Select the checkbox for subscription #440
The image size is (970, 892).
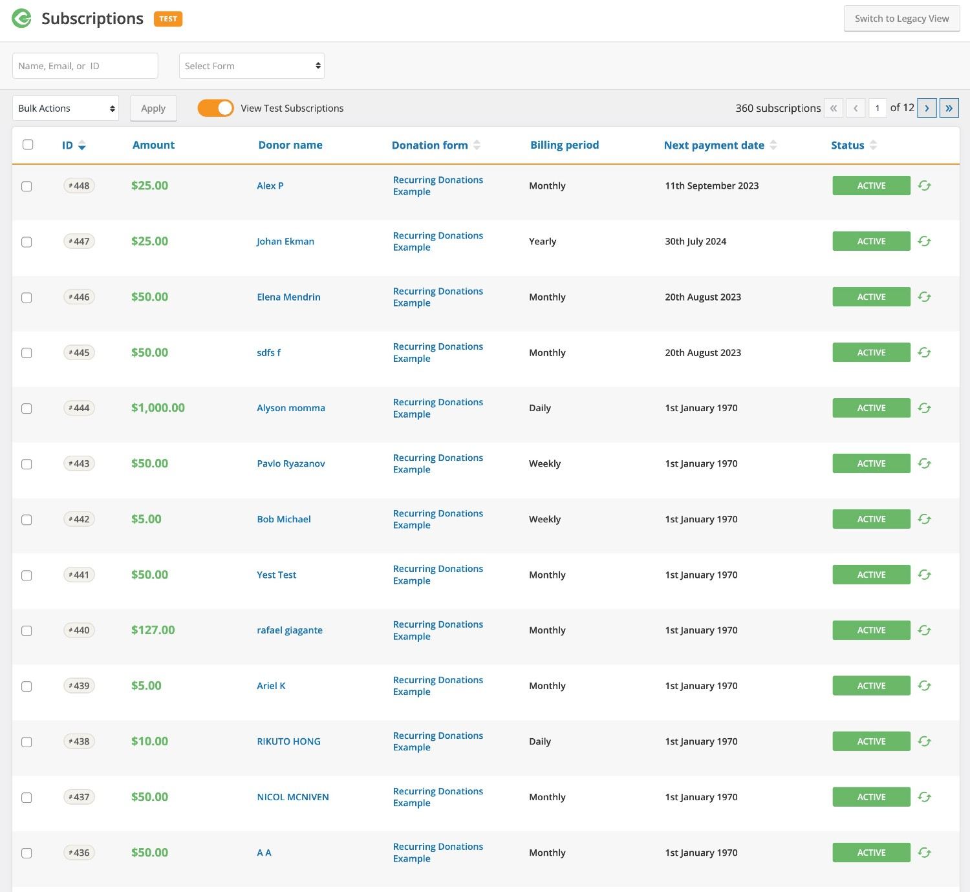27,631
